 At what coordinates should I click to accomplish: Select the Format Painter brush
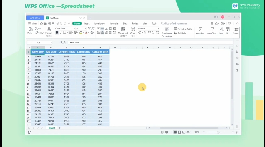[49, 29]
